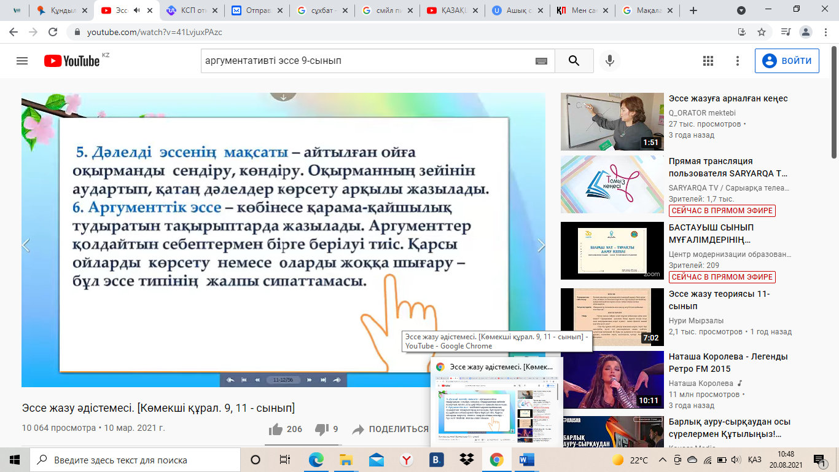This screenshot has height=472, width=839.
Task: Switch to the Мен сағ tab
Action: 583,10
